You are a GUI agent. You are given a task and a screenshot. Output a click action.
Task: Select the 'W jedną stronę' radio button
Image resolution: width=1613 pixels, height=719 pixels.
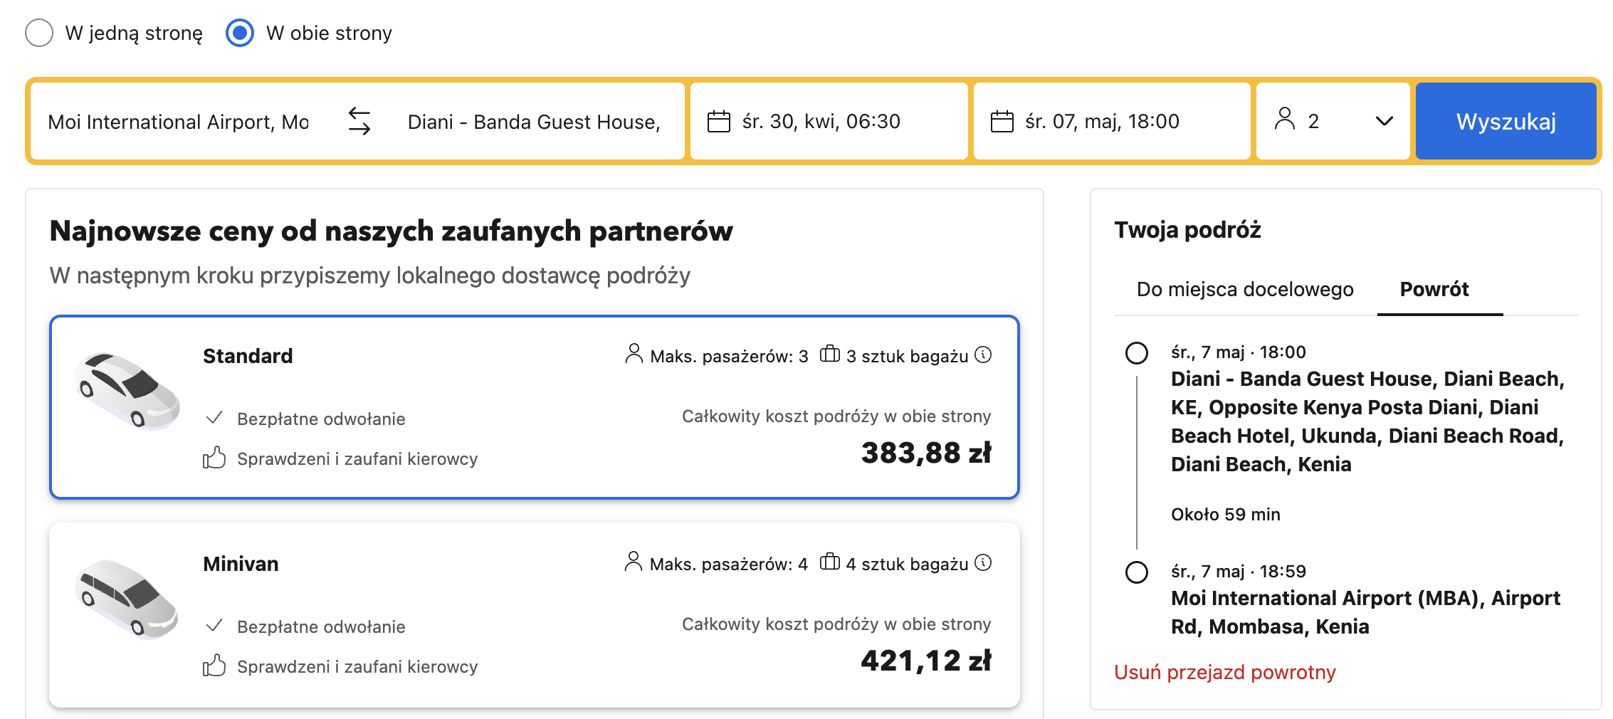coord(39,33)
